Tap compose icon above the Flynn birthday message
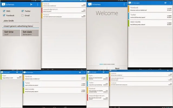This screenshot has height=108, width=173. click(x=17, y=72)
